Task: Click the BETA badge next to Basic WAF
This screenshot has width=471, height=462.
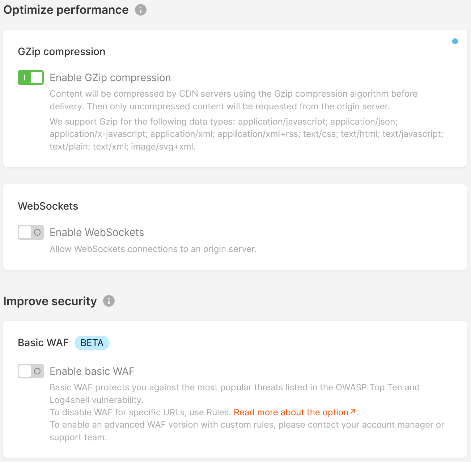Action: pyautogui.click(x=92, y=343)
